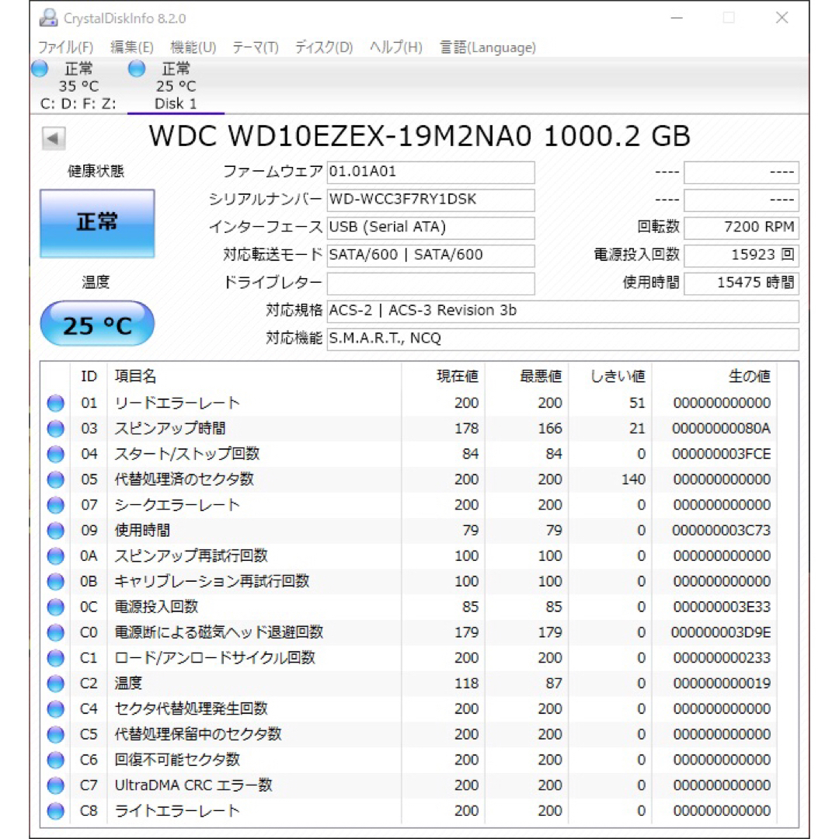Click raw value 000000003C73

pyautogui.click(x=721, y=531)
